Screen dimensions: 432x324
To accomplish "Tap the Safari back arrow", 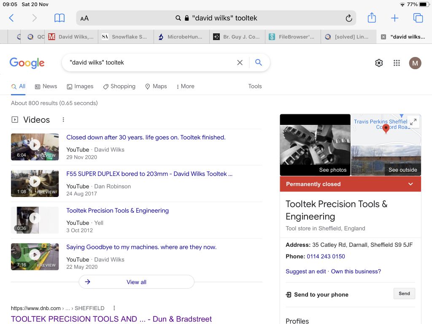I will [x=11, y=18].
